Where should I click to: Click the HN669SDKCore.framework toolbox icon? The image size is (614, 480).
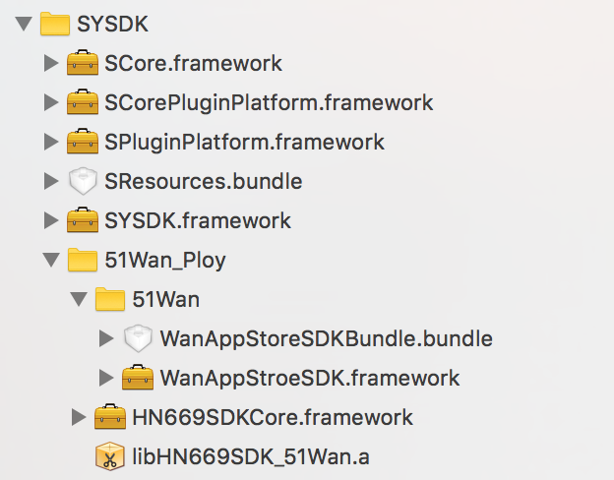click(110, 417)
